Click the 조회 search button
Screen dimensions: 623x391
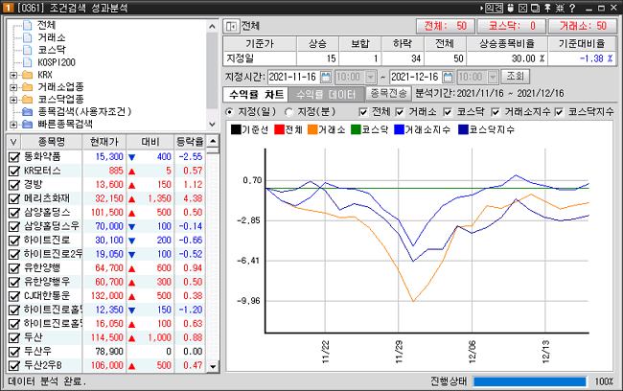pos(516,77)
